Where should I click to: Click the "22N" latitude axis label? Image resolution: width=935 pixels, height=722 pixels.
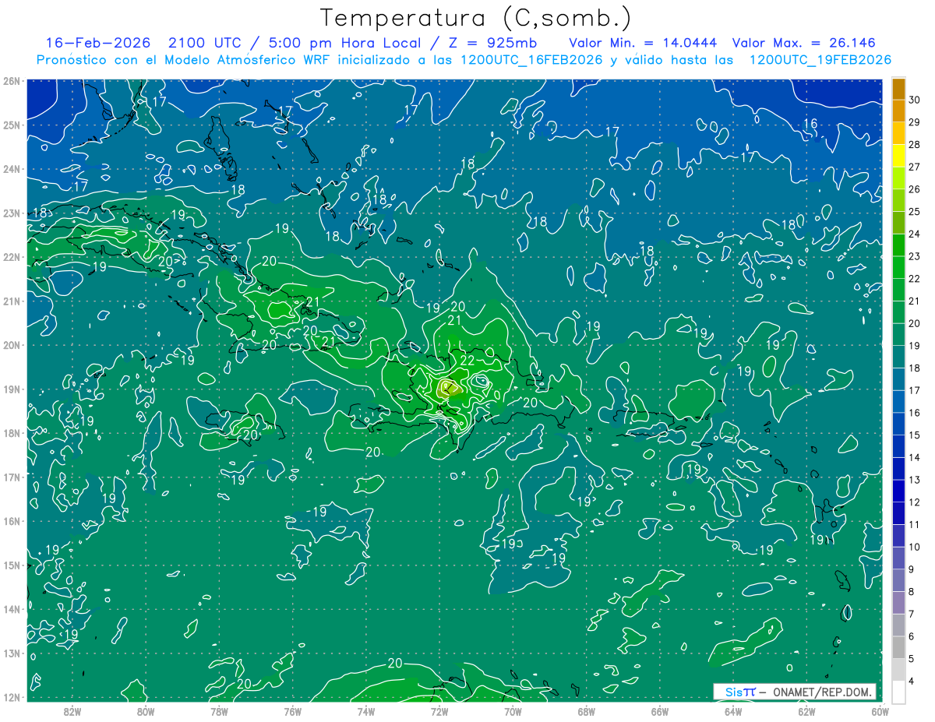click(12, 257)
